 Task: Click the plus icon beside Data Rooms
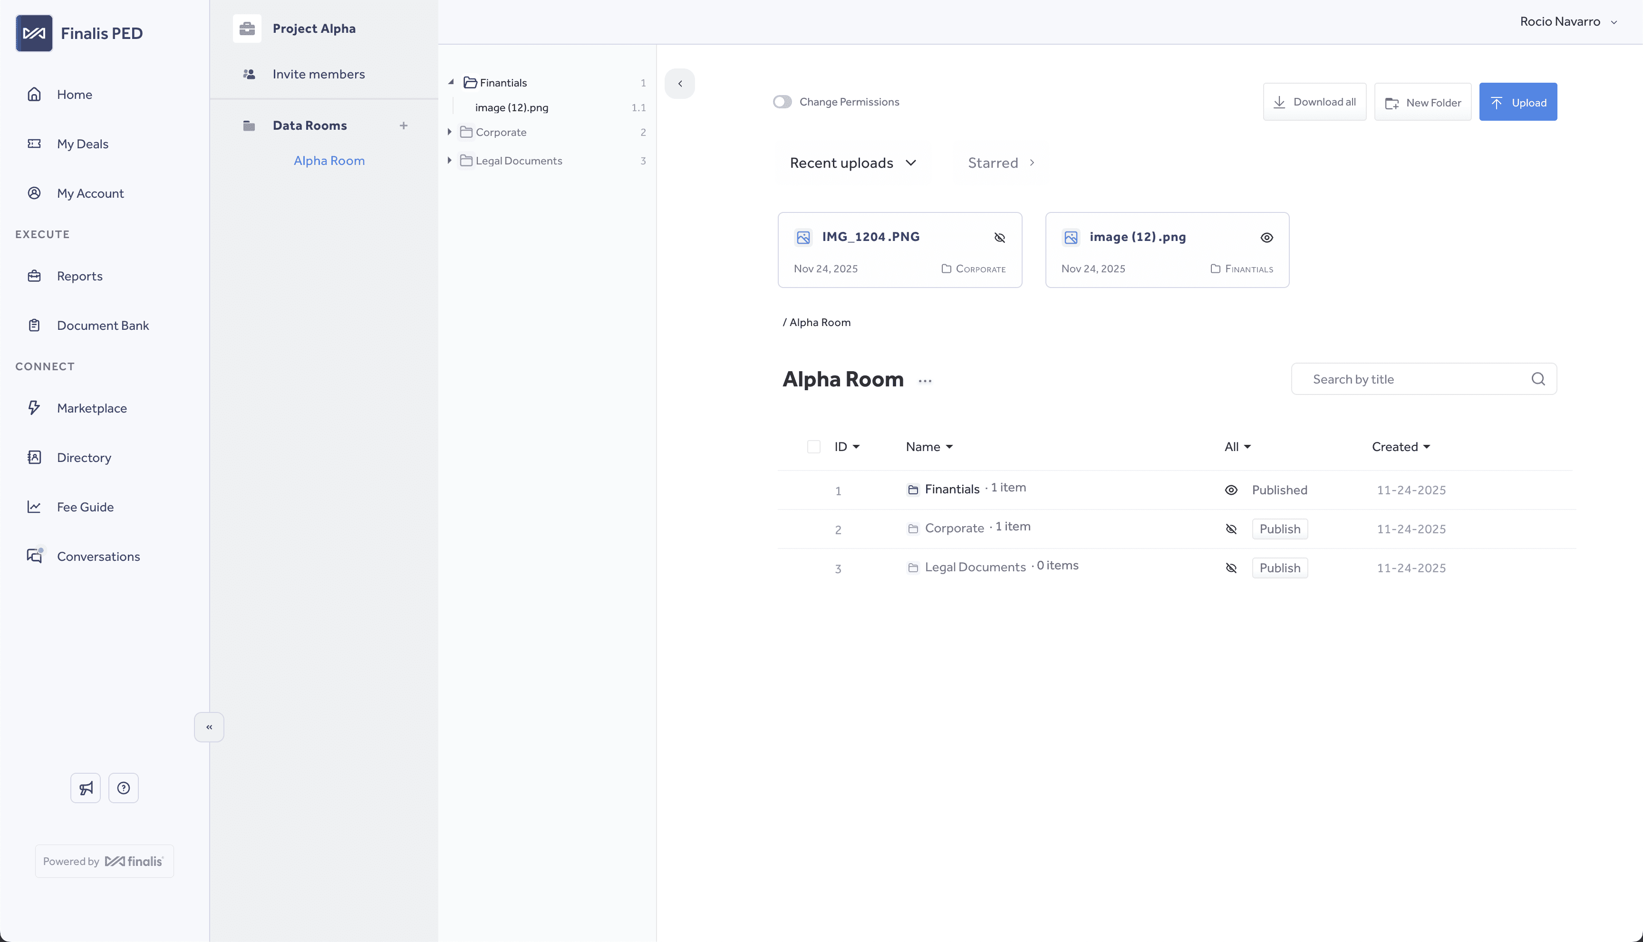[403, 125]
